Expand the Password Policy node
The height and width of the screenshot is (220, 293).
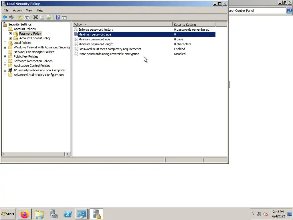pos(11,34)
